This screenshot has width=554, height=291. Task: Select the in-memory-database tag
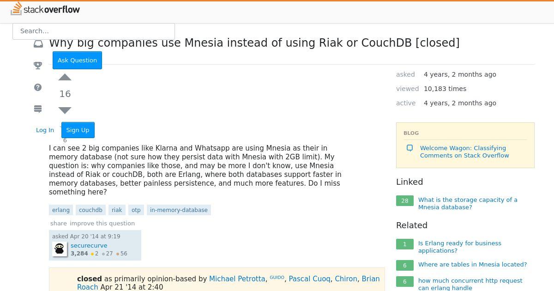(x=179, y=210)
